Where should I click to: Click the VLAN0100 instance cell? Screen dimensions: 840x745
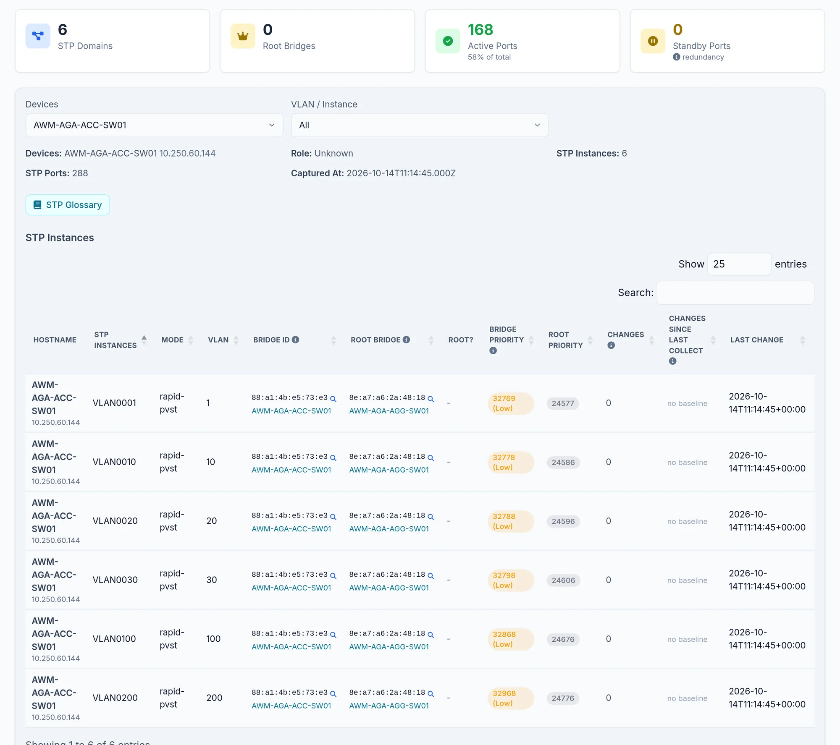point(114,639)
